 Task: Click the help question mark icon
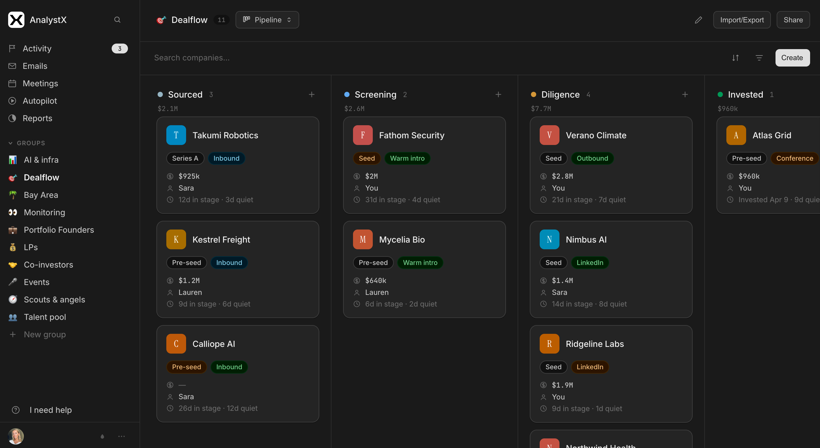pyautogui.click(x=16, y=410)
